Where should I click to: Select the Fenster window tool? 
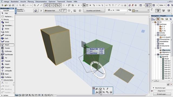click(7, 48)
